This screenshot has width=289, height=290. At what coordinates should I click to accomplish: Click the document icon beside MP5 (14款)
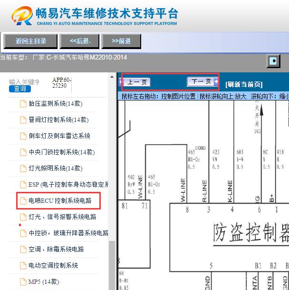[23, 282]
